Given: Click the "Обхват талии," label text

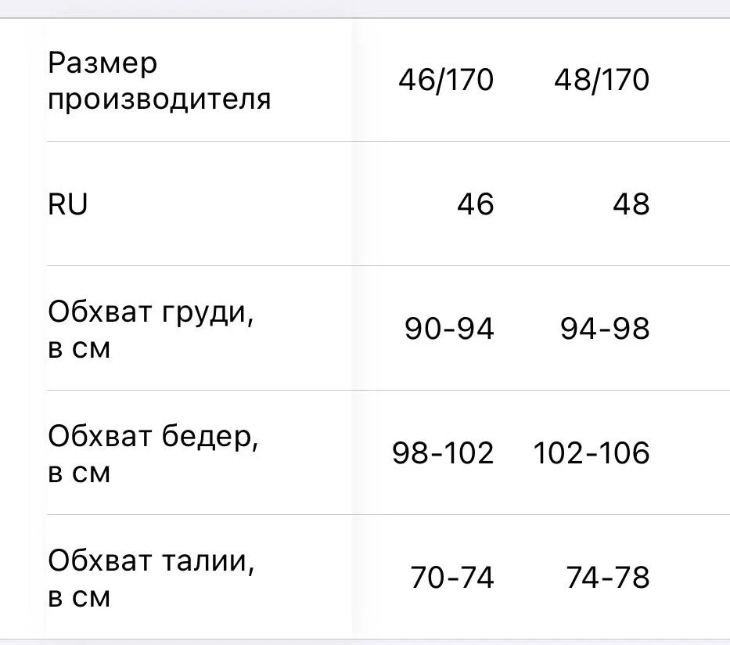Looking at the screenshot, I should click(x=152, y=560).
